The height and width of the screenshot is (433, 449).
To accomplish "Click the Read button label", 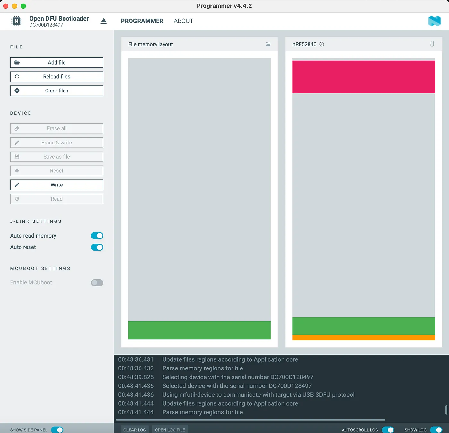I will (x=57, y=199).
